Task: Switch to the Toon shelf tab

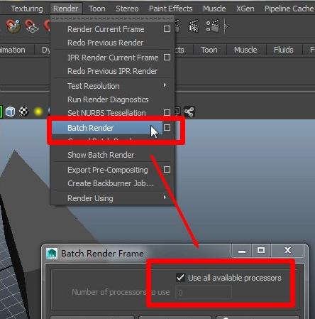Action: [x=209, y=50]
